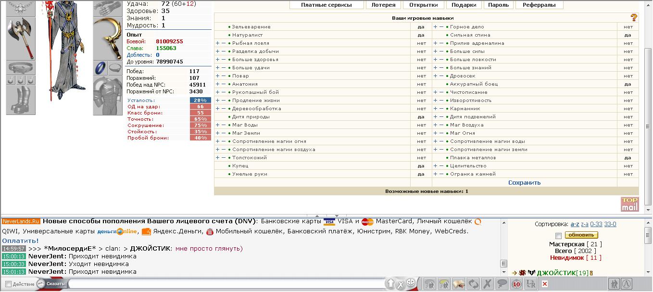Click the belt equipment slot

pos(21,67)
